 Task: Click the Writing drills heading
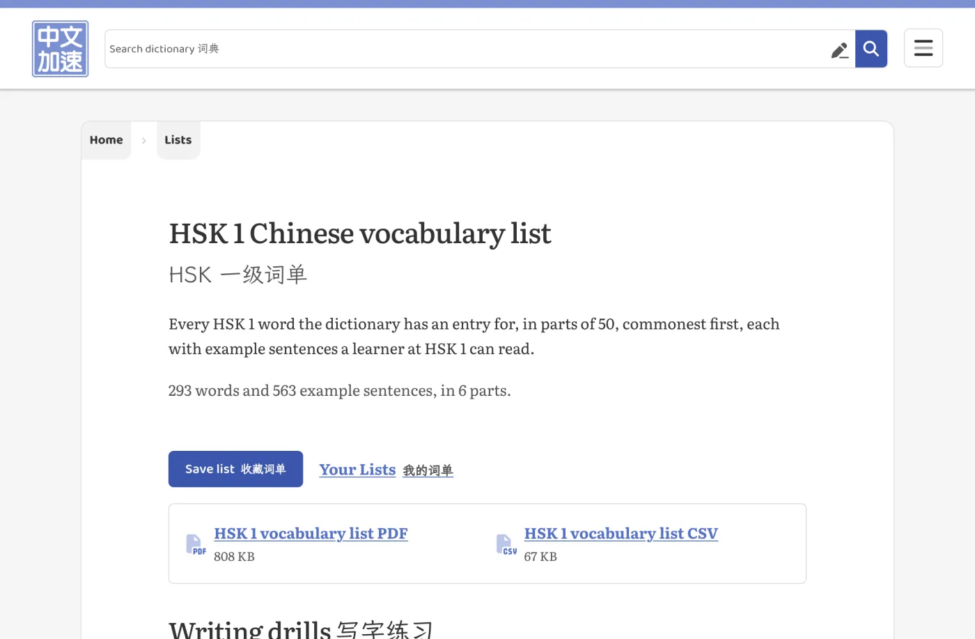[x=301, y=629]
